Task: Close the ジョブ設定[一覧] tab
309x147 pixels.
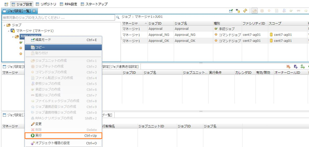Action: click(x=34, y=11)
